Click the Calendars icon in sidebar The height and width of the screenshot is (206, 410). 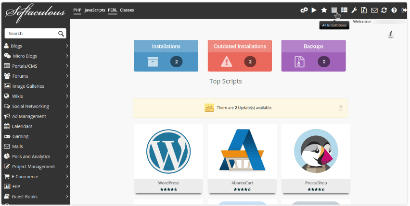click(x=7, y=126)
